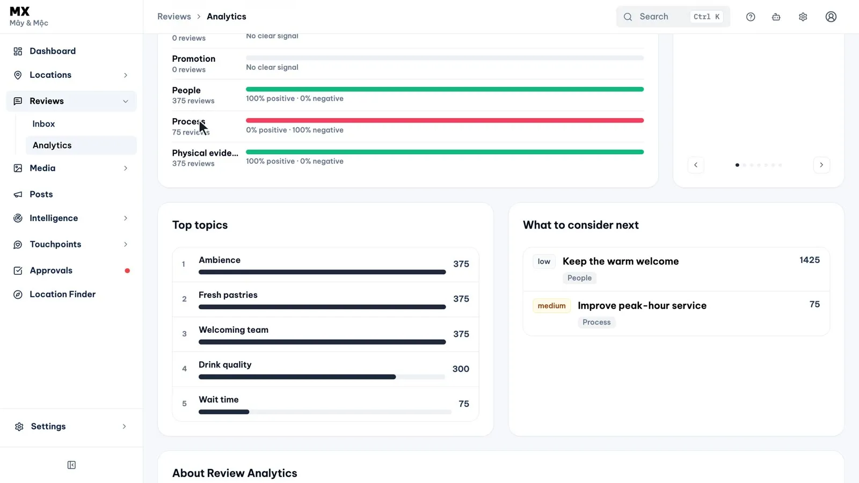
Task: Click the Touchpoints chat icon
Action: (x=18, y=244)
